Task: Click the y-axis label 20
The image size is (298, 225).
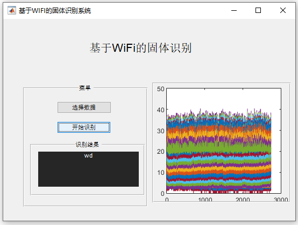Action: (161, 152)
